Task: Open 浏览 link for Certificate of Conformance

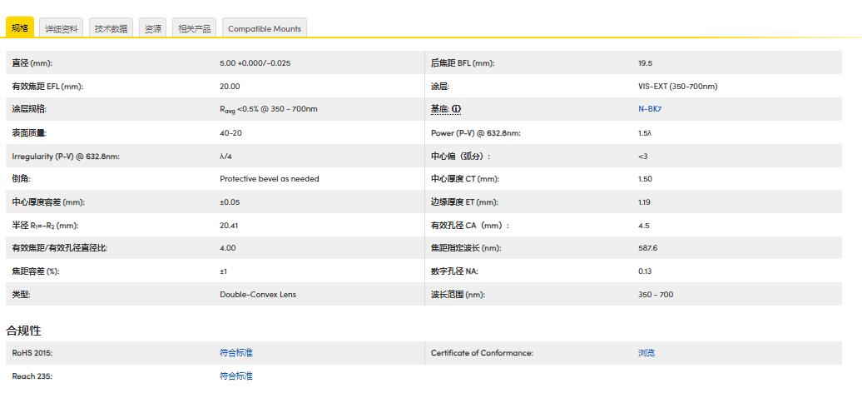Action: coord(646,353)
